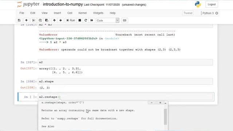
Task: Open the command palette keyboard icon
Action: [x=125, y=20]
